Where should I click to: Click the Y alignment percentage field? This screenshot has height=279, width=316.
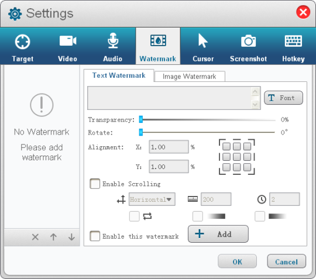pos(169,166)
